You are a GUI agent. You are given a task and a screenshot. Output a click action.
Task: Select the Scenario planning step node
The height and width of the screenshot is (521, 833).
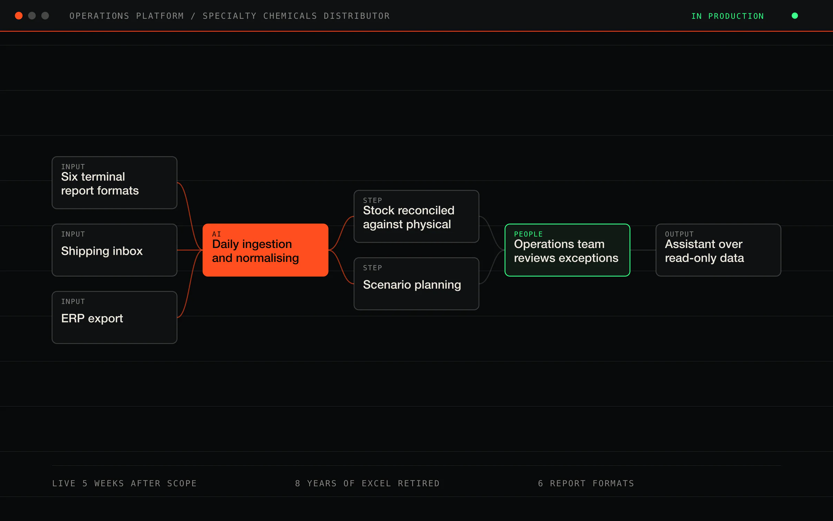pos(416,284)
